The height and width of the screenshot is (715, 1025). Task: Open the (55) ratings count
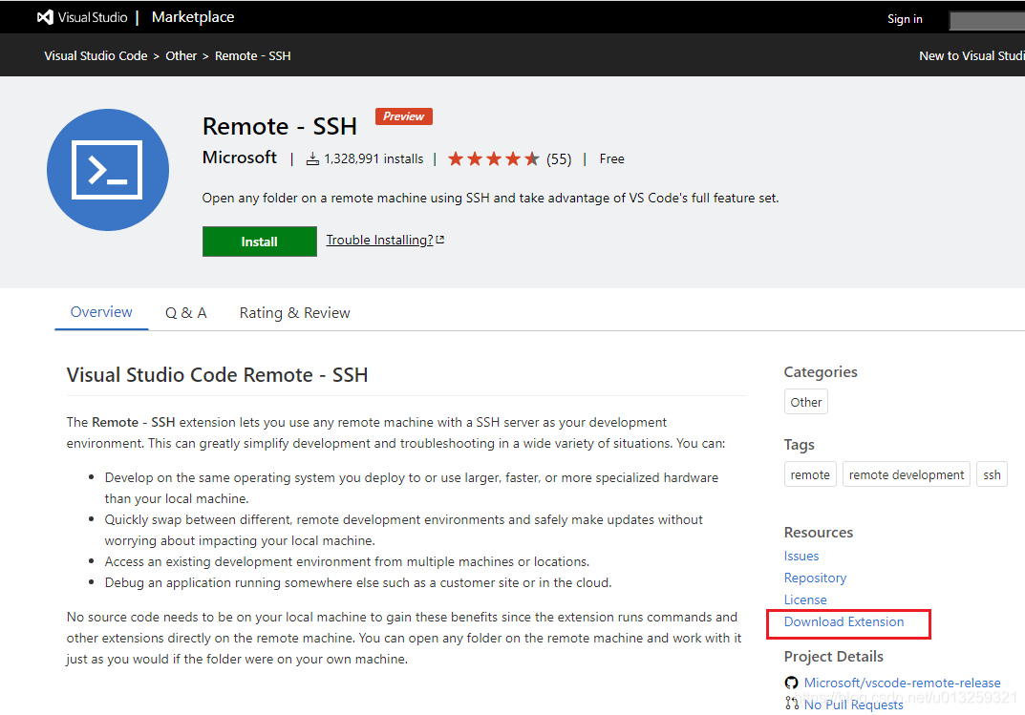point(559,159)
